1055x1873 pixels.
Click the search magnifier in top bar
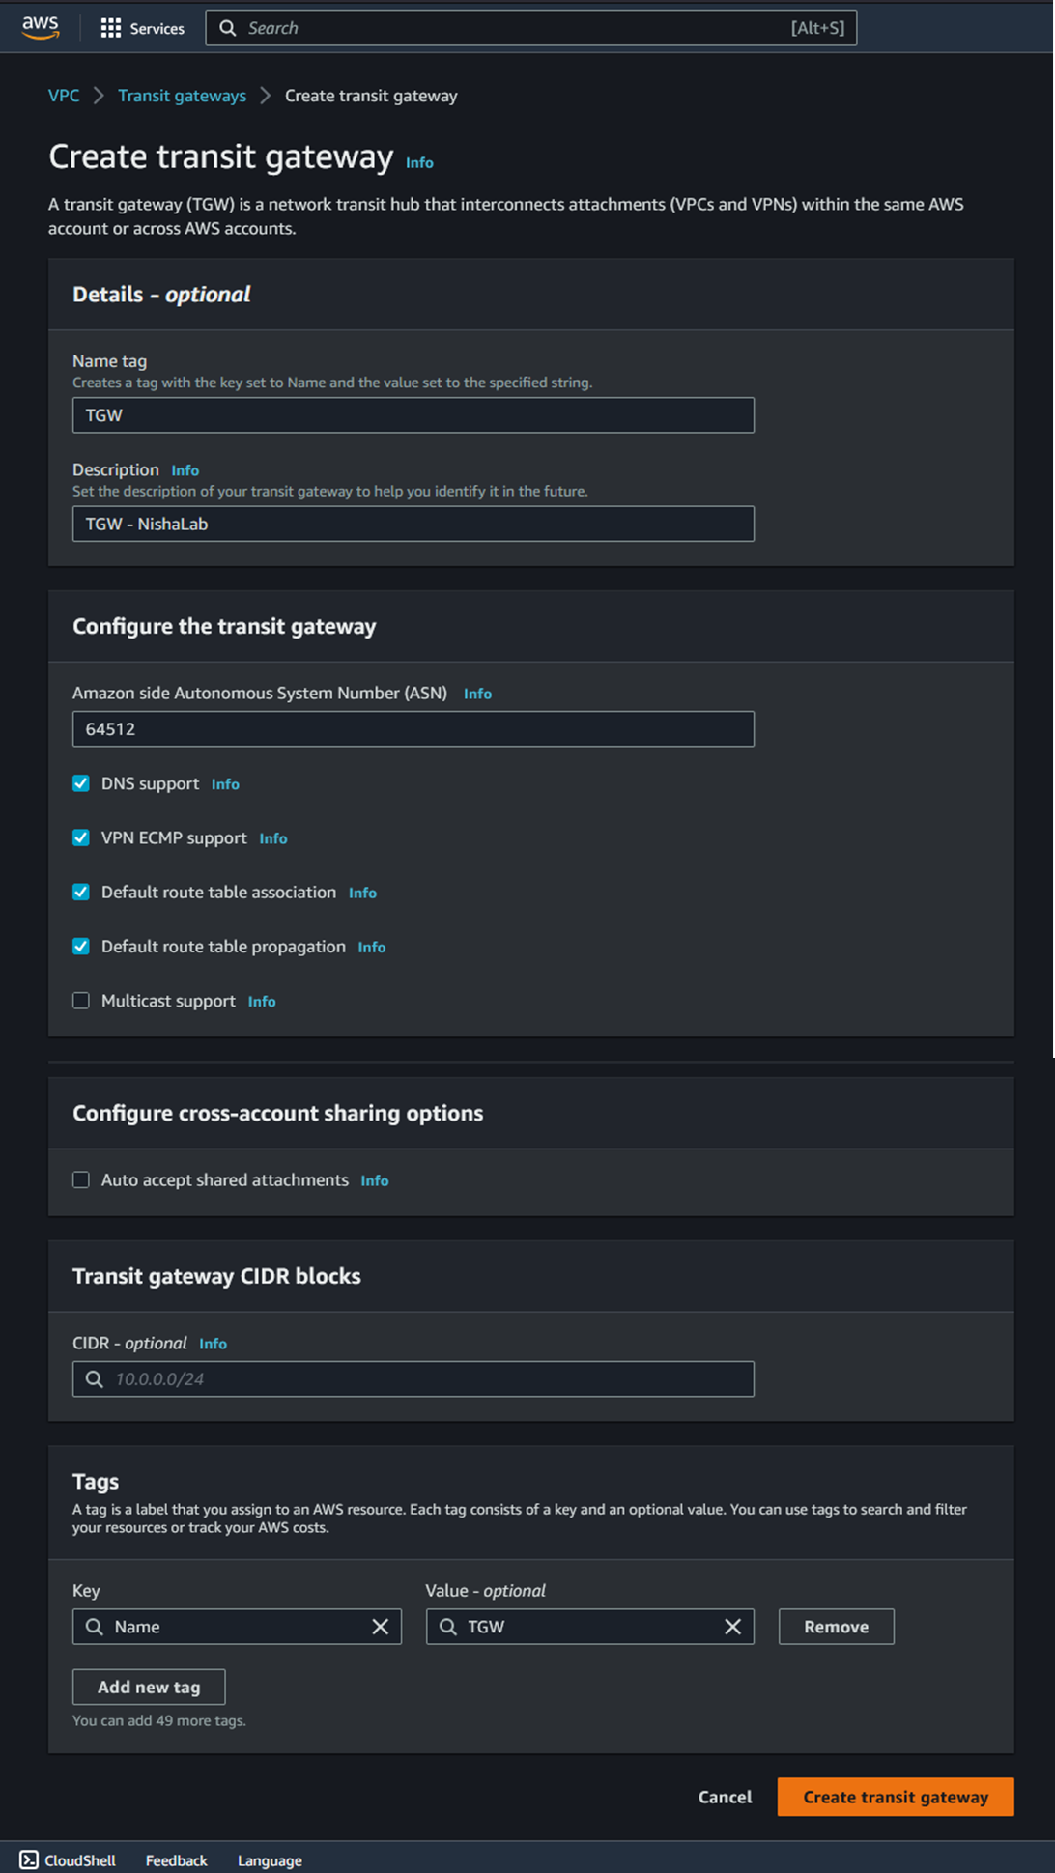point(228,28)
